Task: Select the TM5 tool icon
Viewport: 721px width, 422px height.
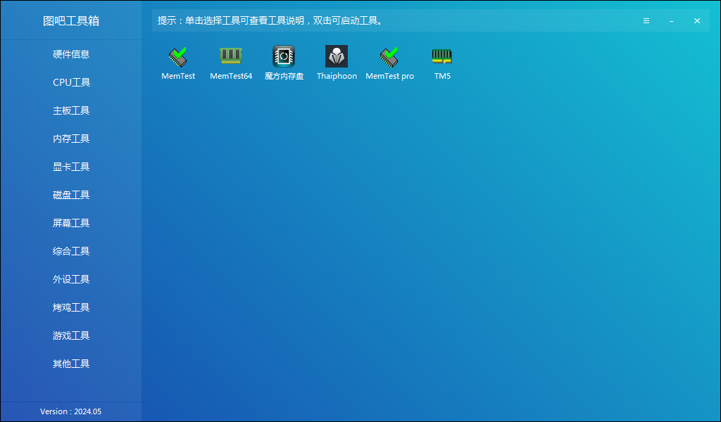Action: point(442,56)
